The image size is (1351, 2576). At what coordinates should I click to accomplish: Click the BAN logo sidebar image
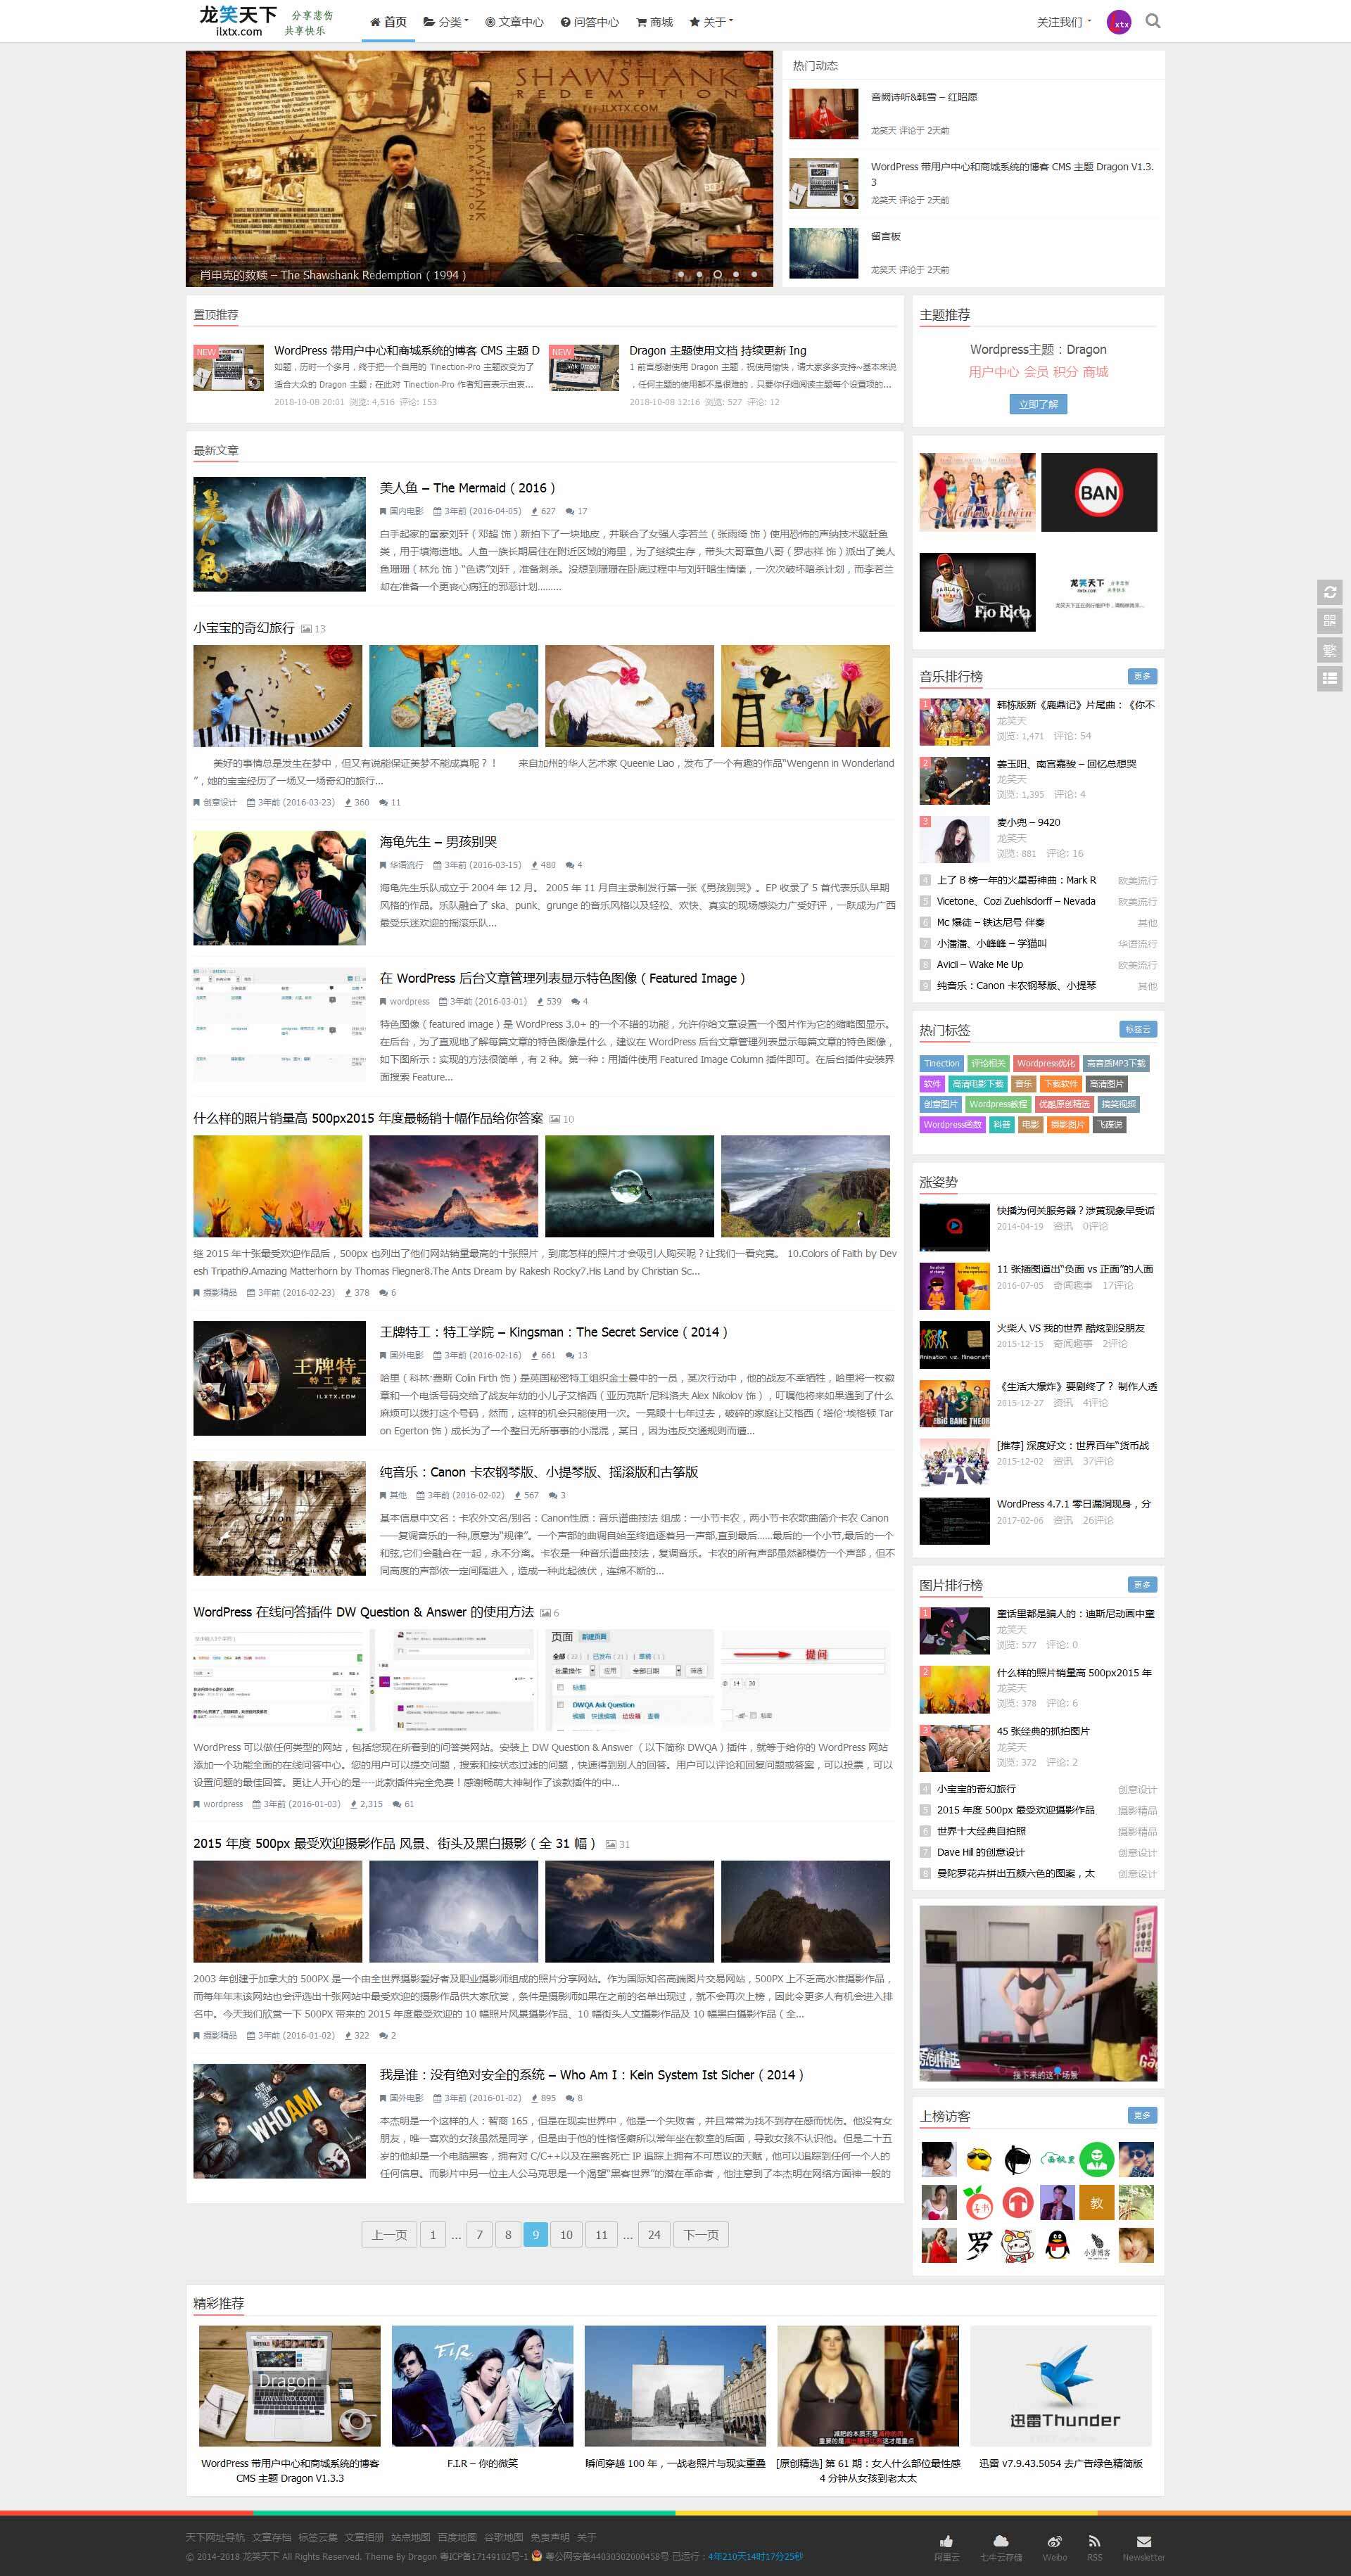pos(1099,492)
